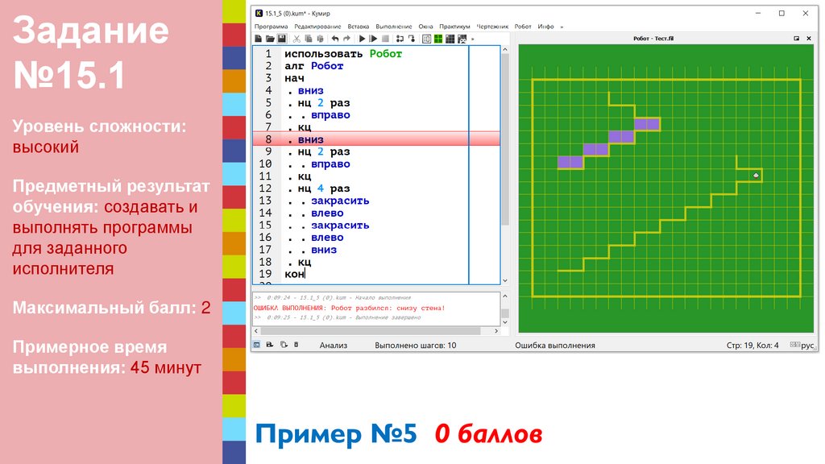The width and height of the screenshot is (825, 464).
Task: Open a program with folder icon
Action: click(270, 39)
